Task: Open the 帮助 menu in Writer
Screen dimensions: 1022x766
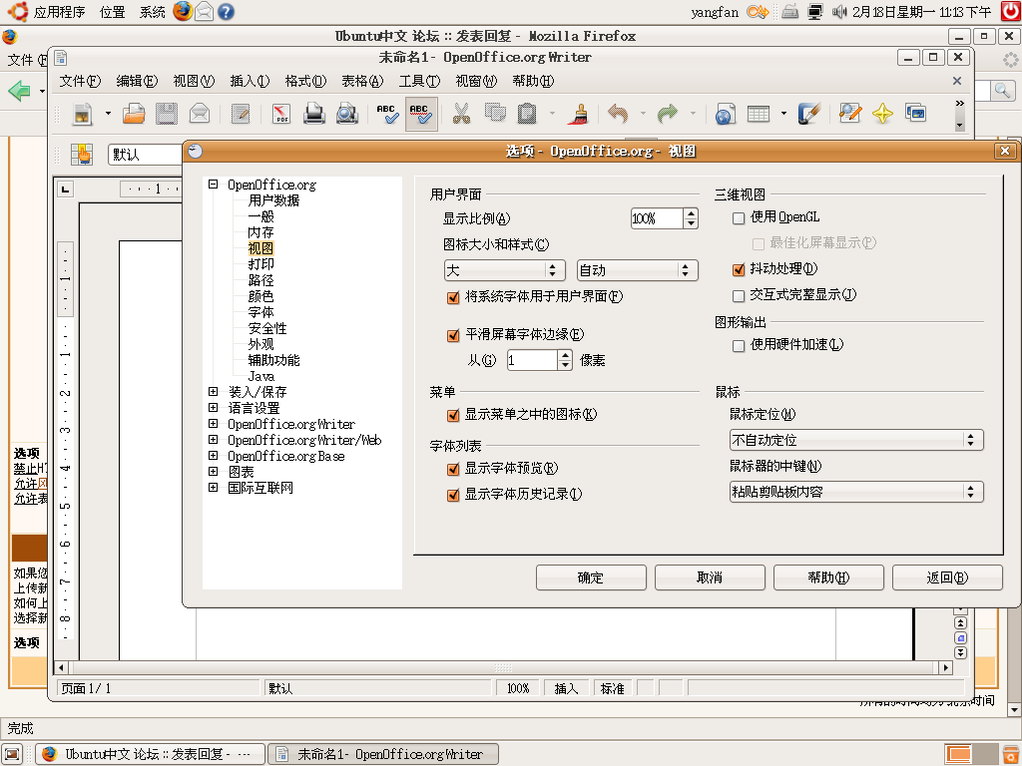Action: [533, 81]
